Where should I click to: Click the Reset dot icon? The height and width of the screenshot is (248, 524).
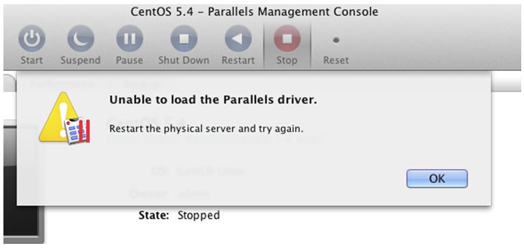pyautogui.click(x=336, y=40)
